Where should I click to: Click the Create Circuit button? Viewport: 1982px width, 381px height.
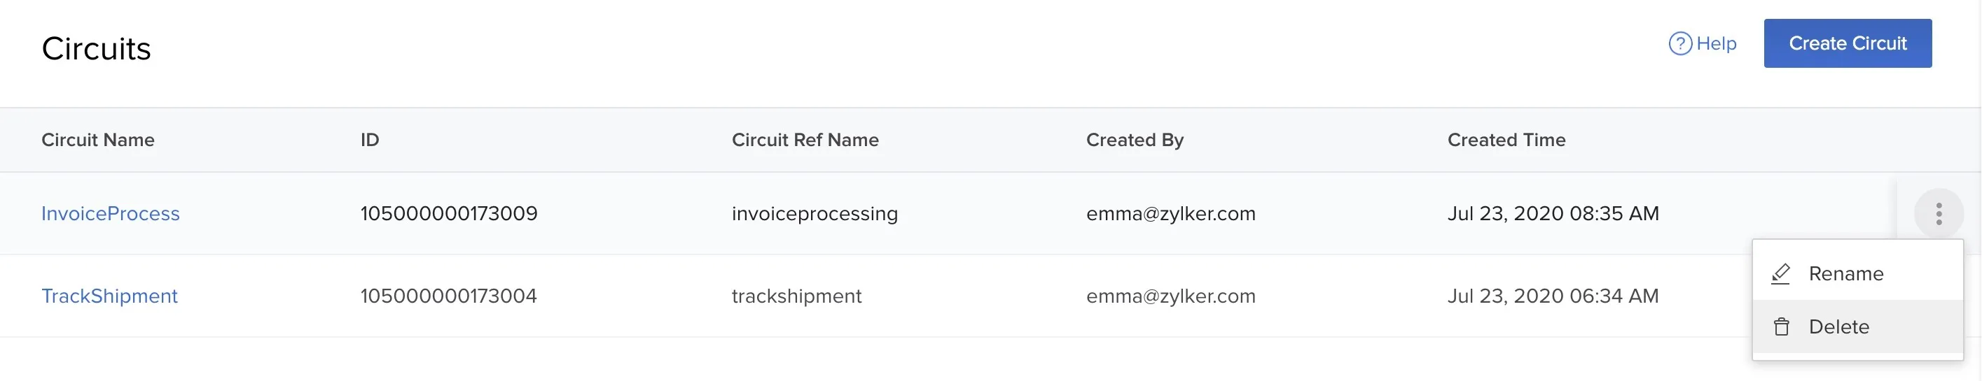[x=1848, y=44]
